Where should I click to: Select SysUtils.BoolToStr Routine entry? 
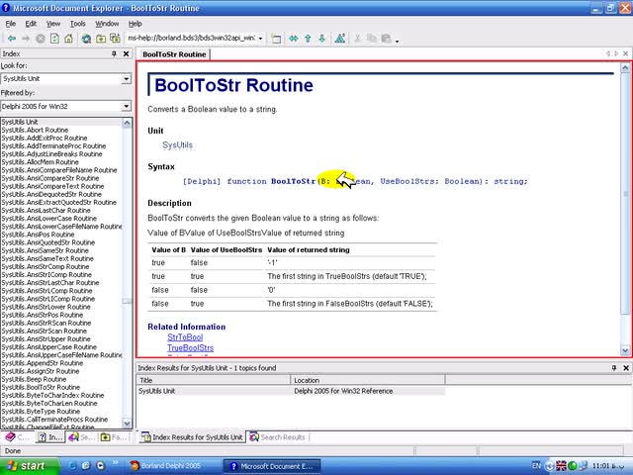click(x=41, y=387)
